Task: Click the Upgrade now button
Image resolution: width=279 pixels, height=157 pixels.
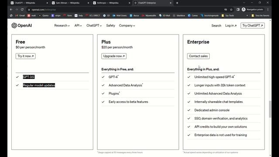Action: click(114, 56)
